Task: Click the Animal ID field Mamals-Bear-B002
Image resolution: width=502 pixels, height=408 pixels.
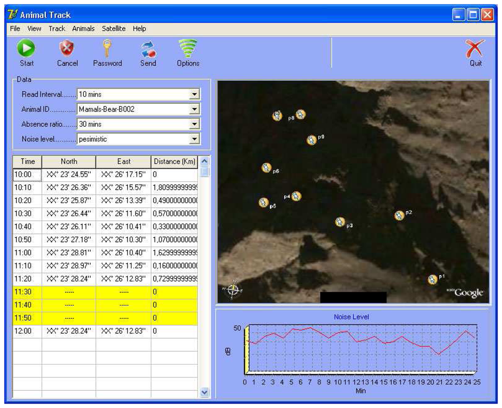Action: click(138, 109)
